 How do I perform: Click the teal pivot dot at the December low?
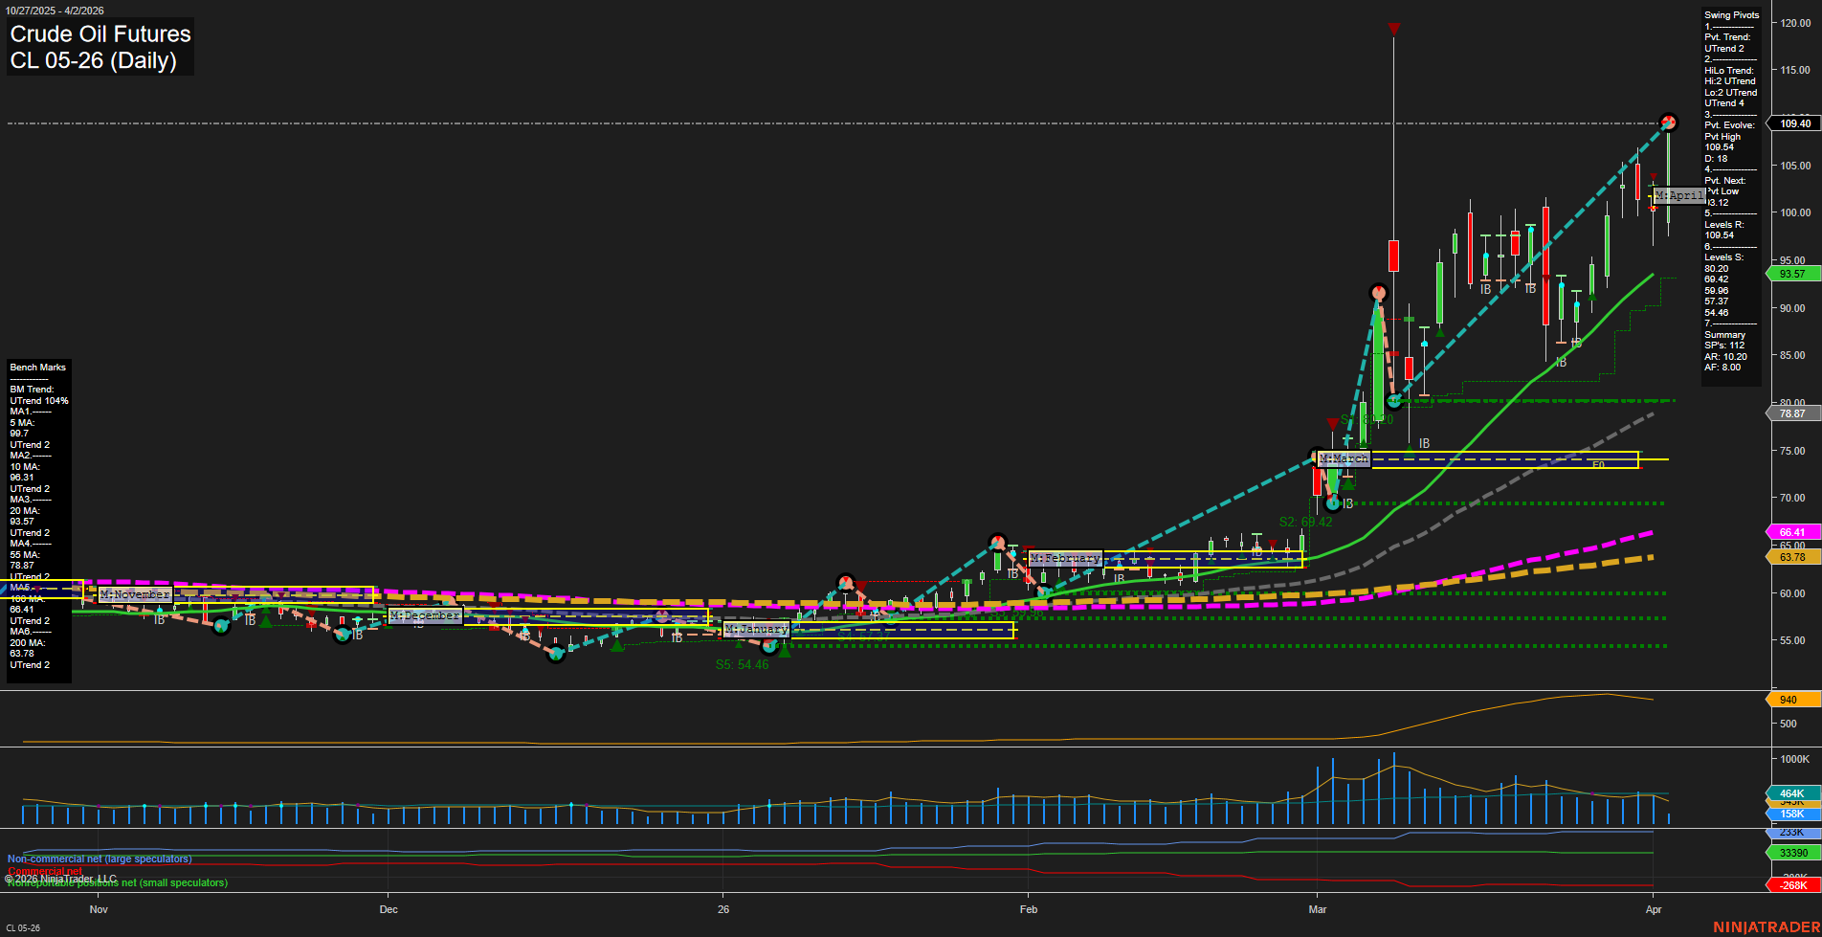click(x=556, y=656)
